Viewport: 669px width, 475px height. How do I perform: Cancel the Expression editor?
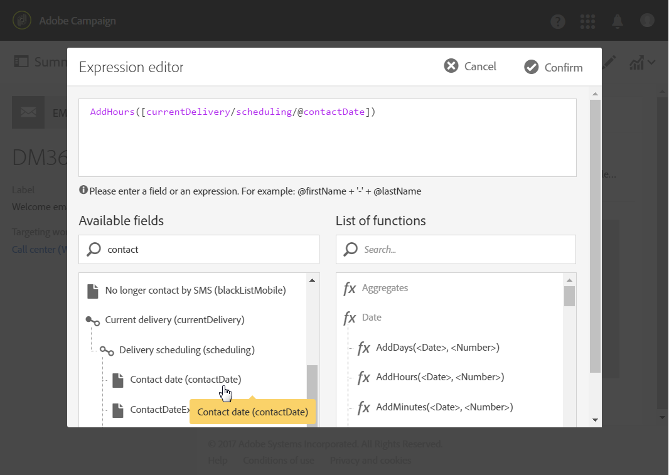(470, 66)
